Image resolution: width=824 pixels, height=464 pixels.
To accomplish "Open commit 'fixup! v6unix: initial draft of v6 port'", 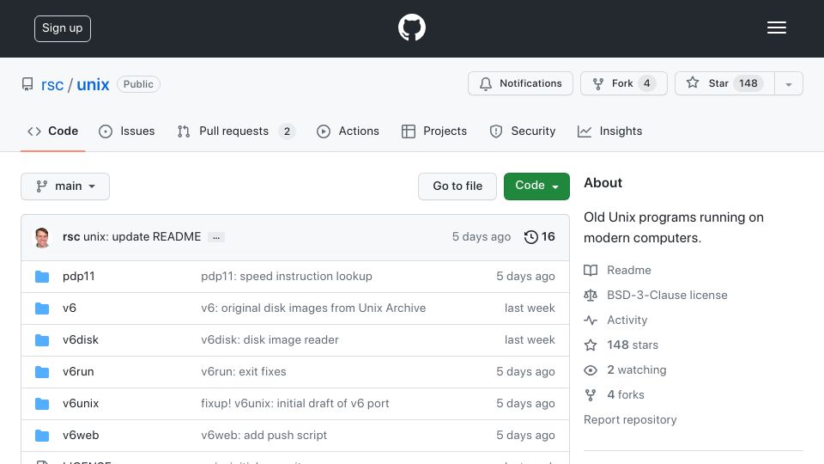I will (294, 404).
